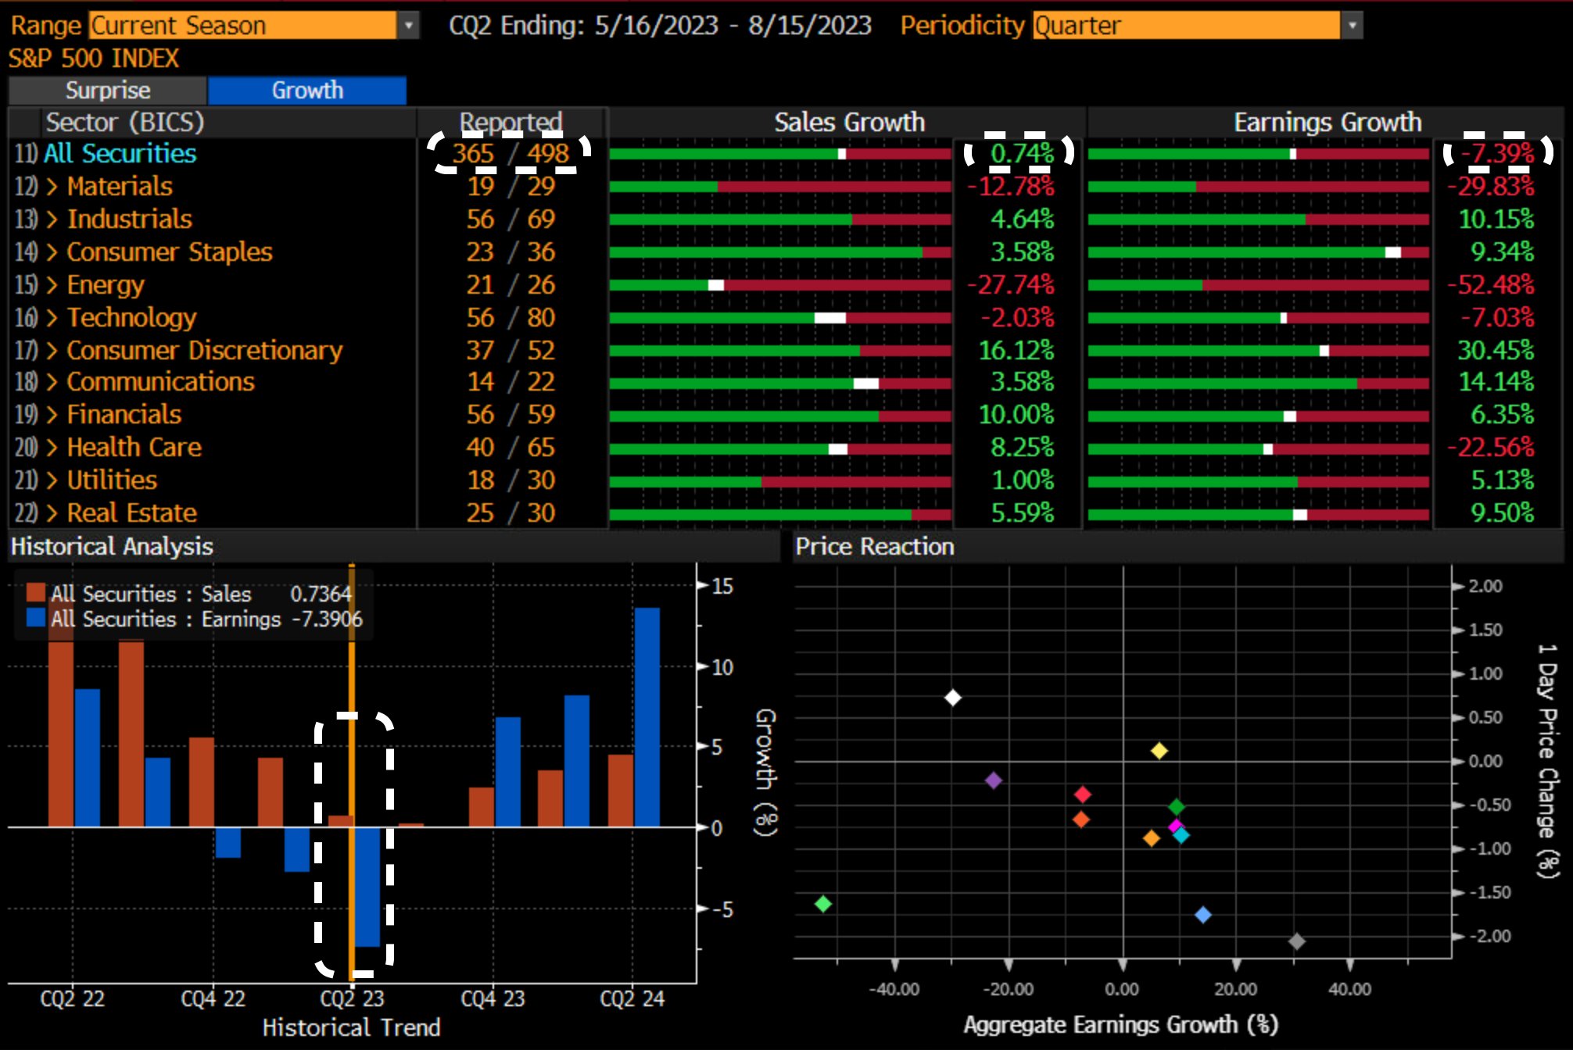The image size is (1573, 1050).
Task: Click the red diamond scatter point
Action: point(1083,795)
